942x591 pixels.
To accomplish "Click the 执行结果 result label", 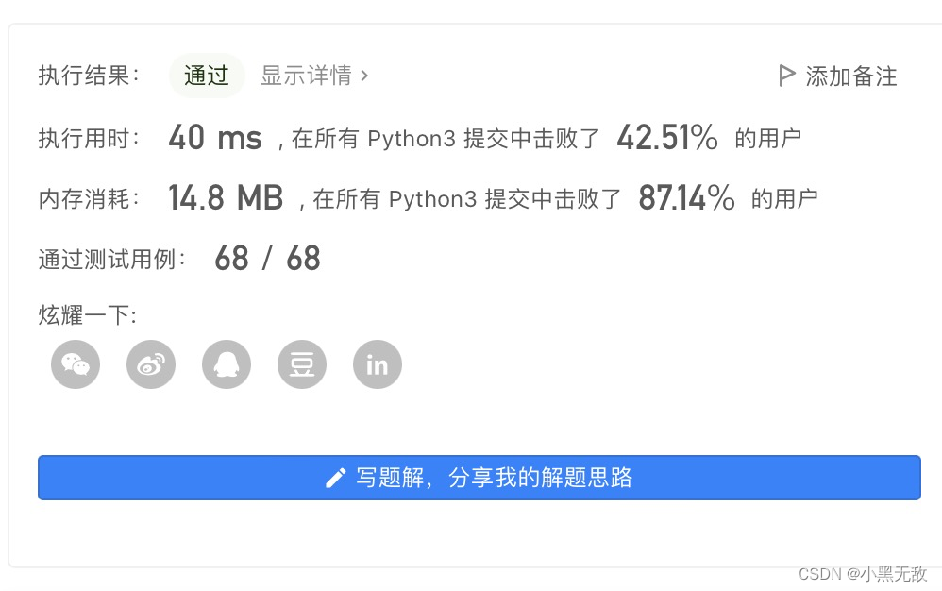I will click(89, 76).
